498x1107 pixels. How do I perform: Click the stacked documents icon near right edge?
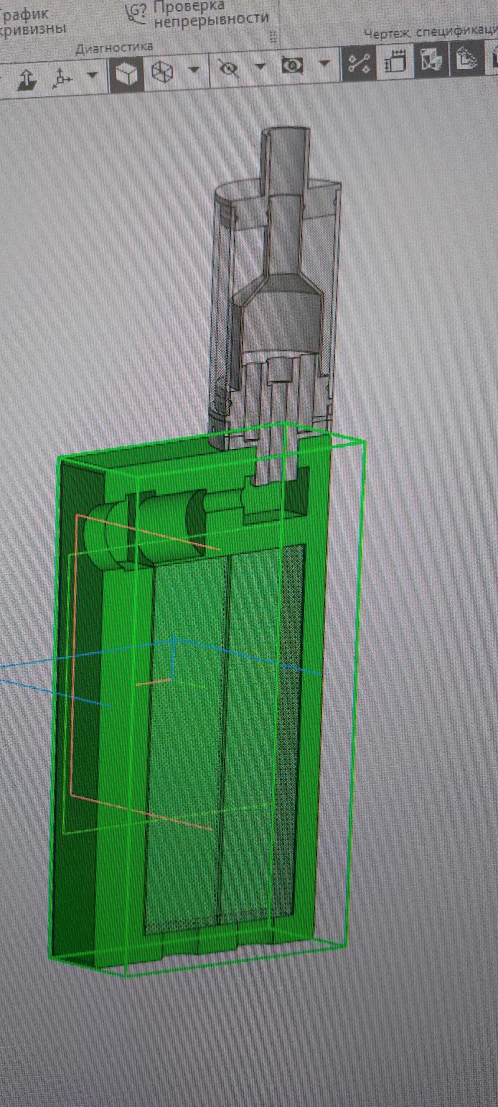[466, 59]
